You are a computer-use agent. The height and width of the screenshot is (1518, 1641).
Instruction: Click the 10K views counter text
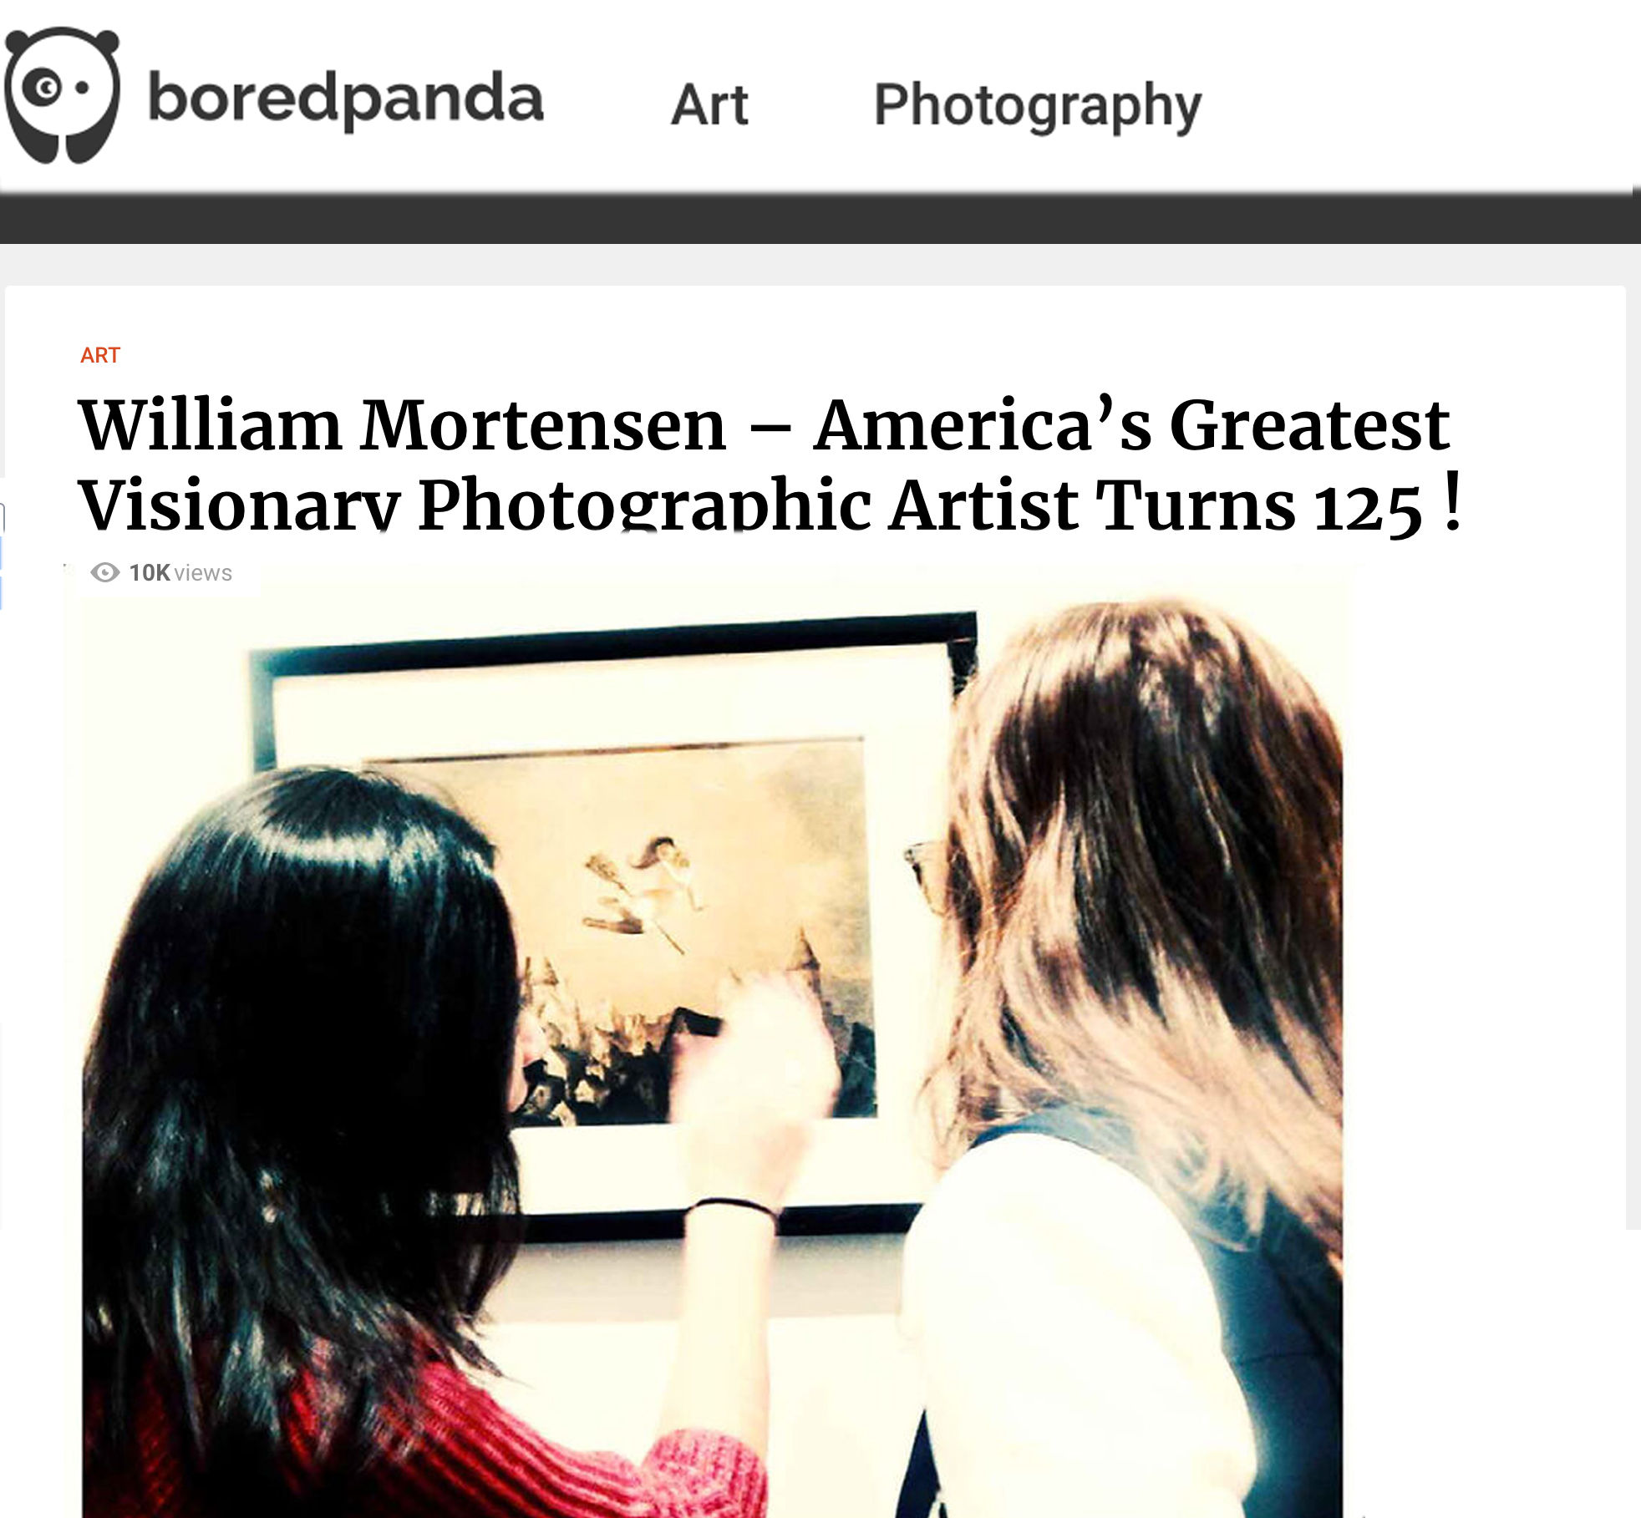coord(180,573)
